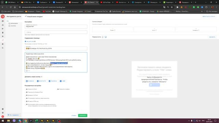This screenshot has width=219, height=123.
Task: Open the chats icon in left sidebar
Action: tap(3, 21)
